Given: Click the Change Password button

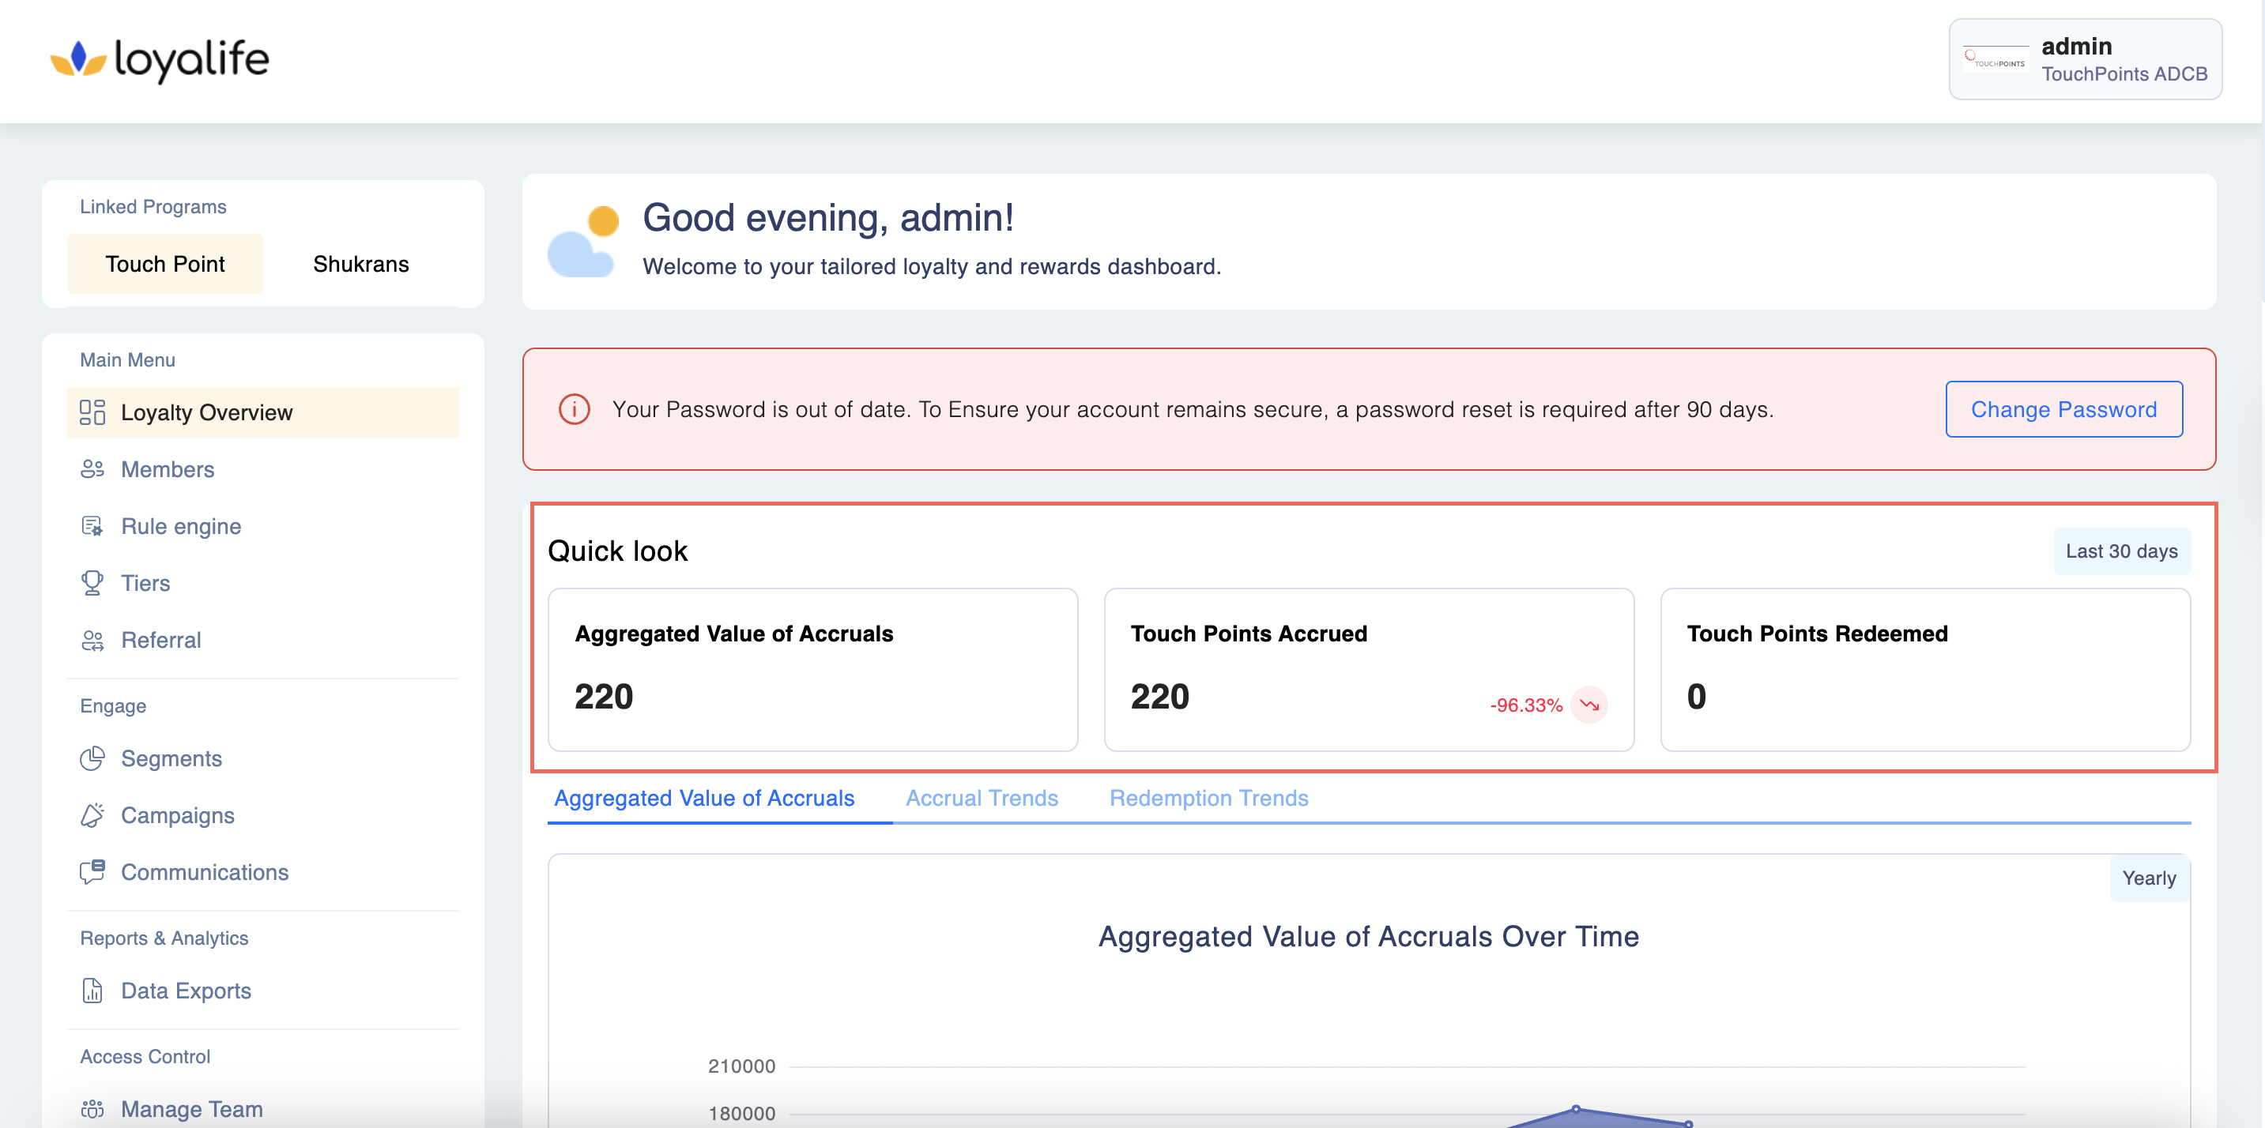Looking at the screenshot, I should (2063, 409).
